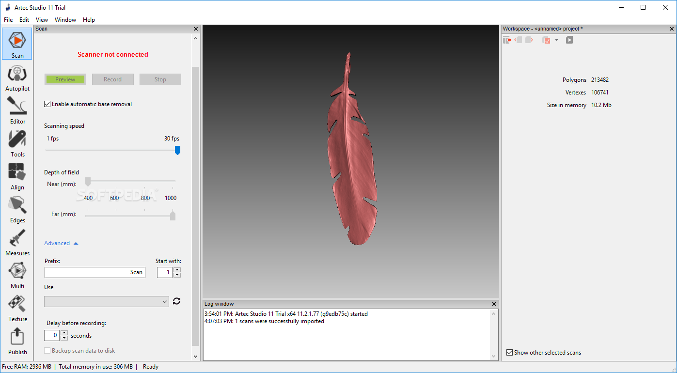Click the Vertexes value 106741
Viewport: 677px width, 373px height.
point(600,93)
